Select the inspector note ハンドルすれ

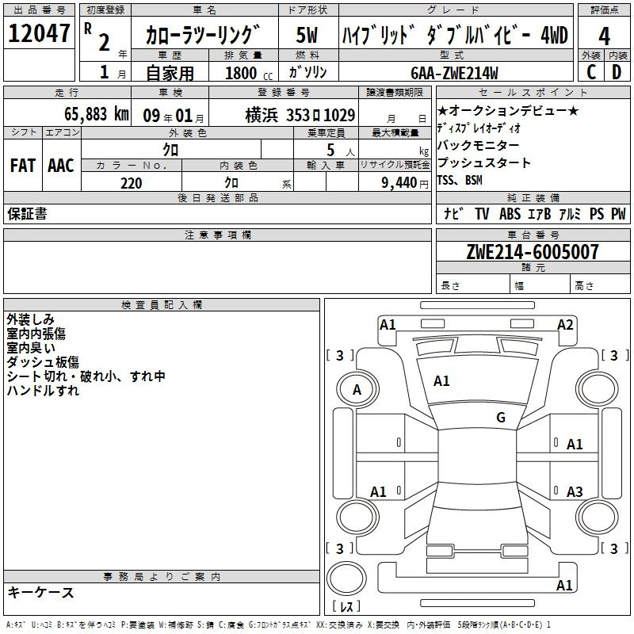[x=43, y=390]
